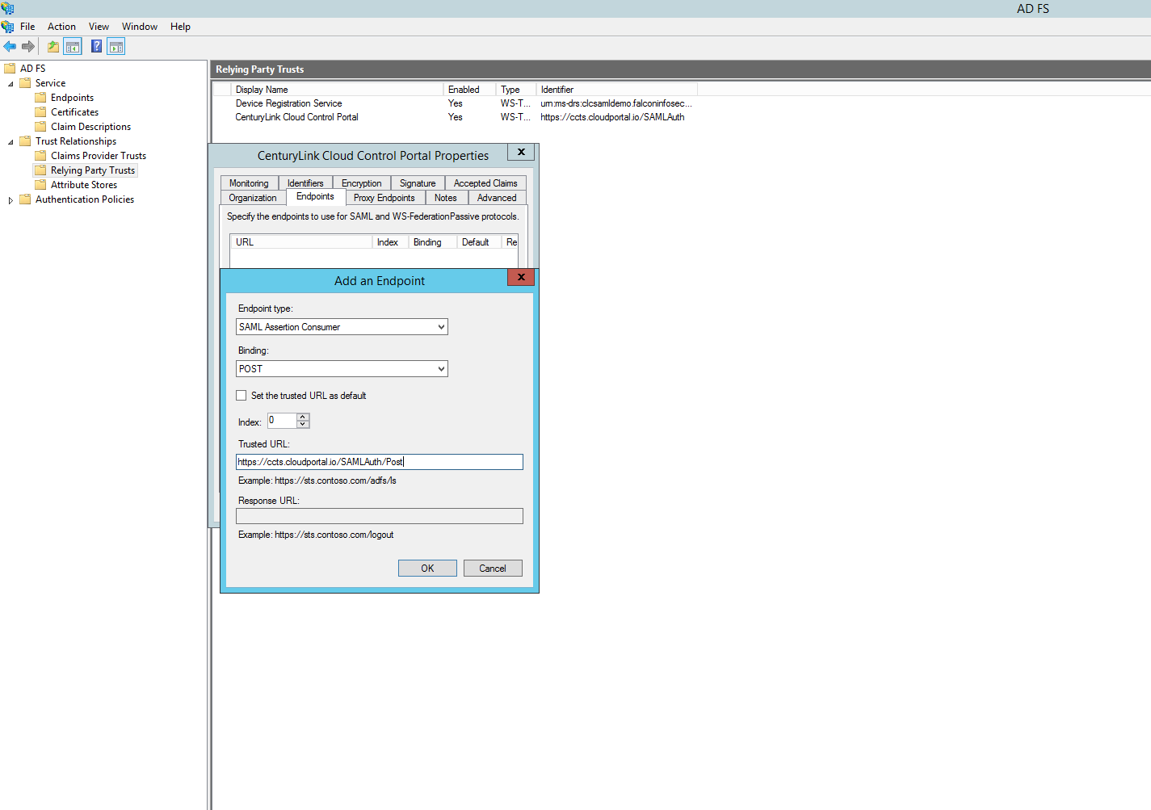1151x810 pixels.
Task: Click the AD FS icon beside File menu
Action: (8, 27)
